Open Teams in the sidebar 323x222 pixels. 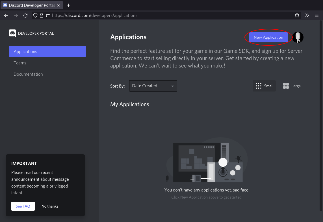[x=20, y=63]
